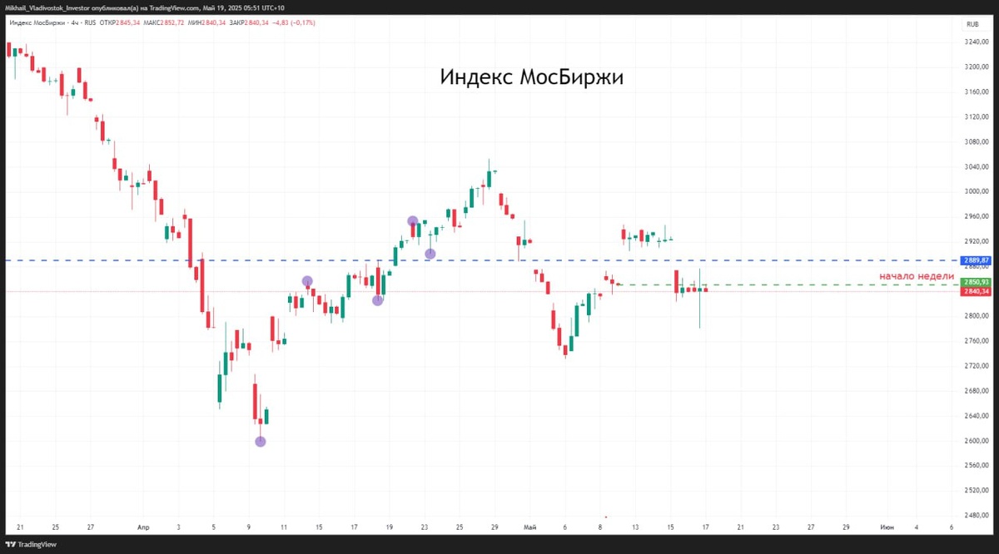Image resolution: width=999 pixels, height=554 pixels.
Task: Select the long-wick candle near May 16
Action: point(700,298)
